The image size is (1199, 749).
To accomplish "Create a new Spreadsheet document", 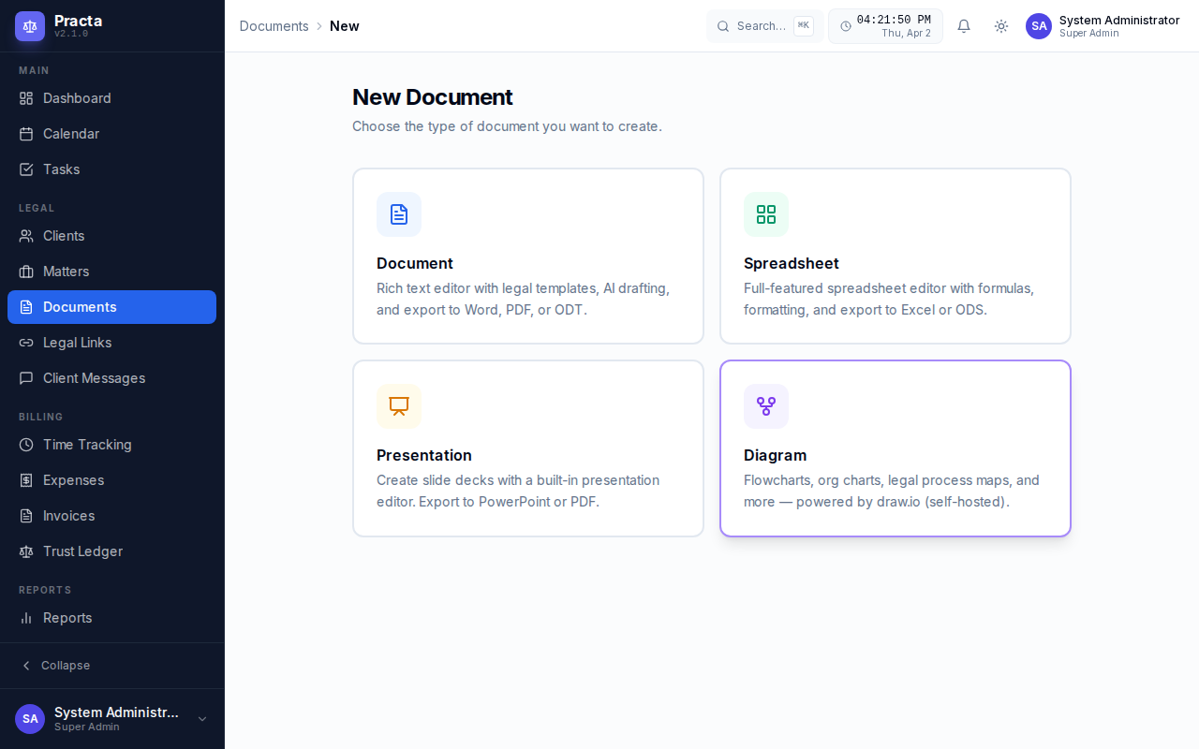I will (895, 256).
